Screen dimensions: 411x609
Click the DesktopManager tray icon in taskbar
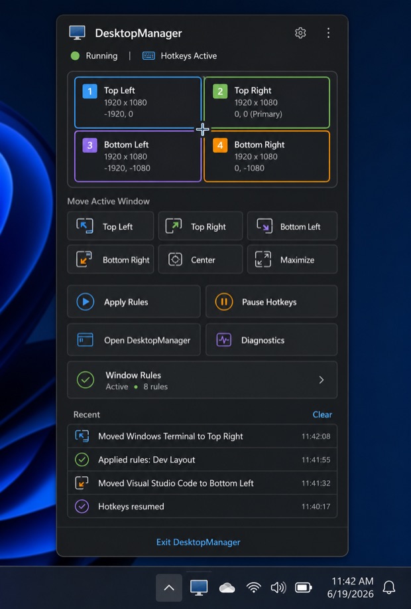199,588
